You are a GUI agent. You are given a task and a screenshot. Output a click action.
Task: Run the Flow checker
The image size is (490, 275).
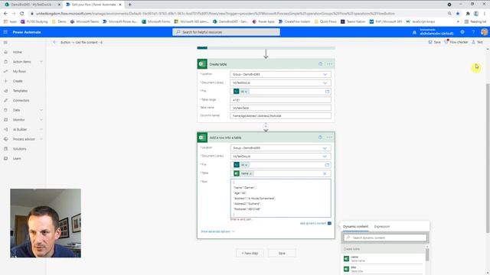456,42
